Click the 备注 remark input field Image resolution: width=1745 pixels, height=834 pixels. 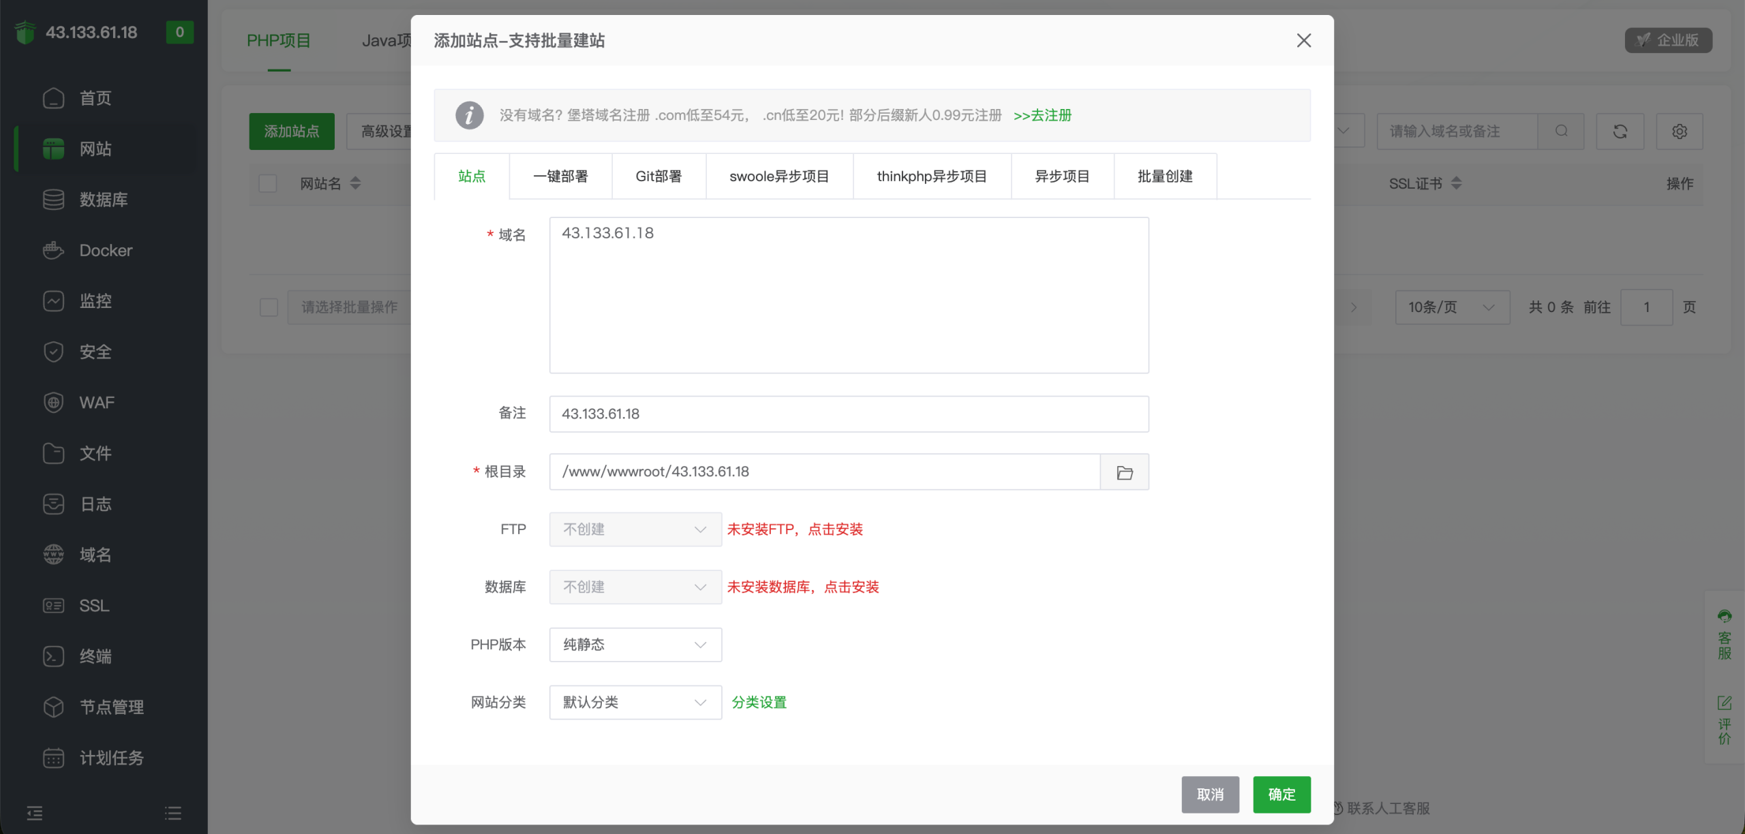(x=848, y=414)
